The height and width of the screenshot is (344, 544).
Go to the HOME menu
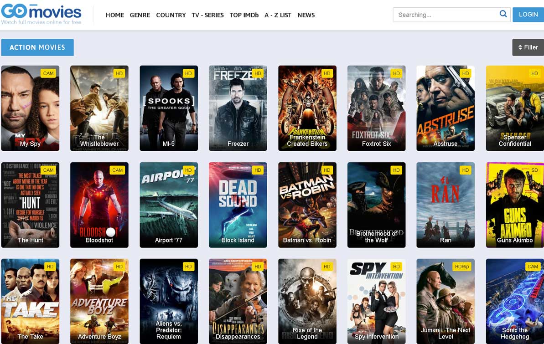115,15
